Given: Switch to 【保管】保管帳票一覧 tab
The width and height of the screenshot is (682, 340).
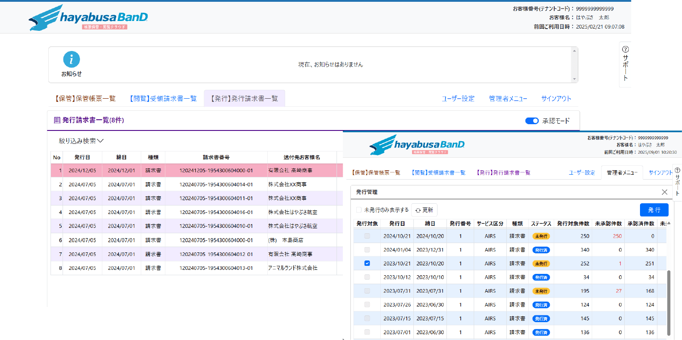Looking at the screenshot, I should pyautogui.click(x=85, y=99).
